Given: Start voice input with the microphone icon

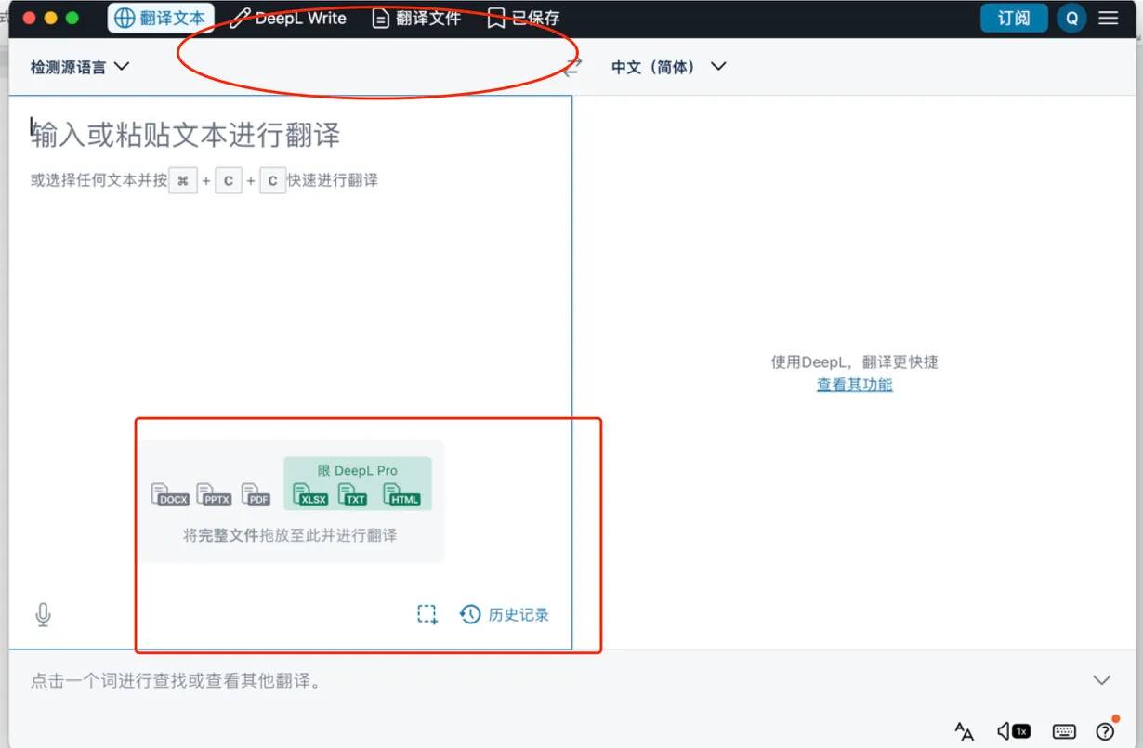Looking at the screenshot, I should click(x=43, y=614).
